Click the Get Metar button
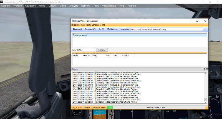Image resolution: width=222 pixels, height=119 pixels. [102, 50]
